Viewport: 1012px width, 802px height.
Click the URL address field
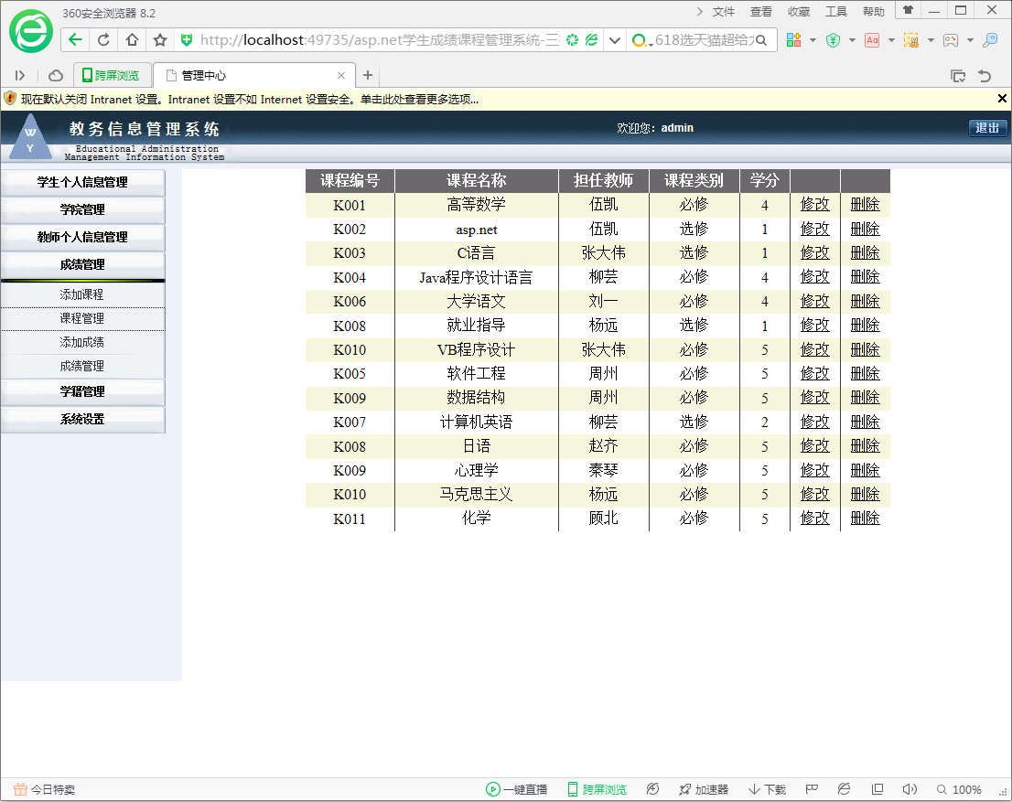click(380, 40)
